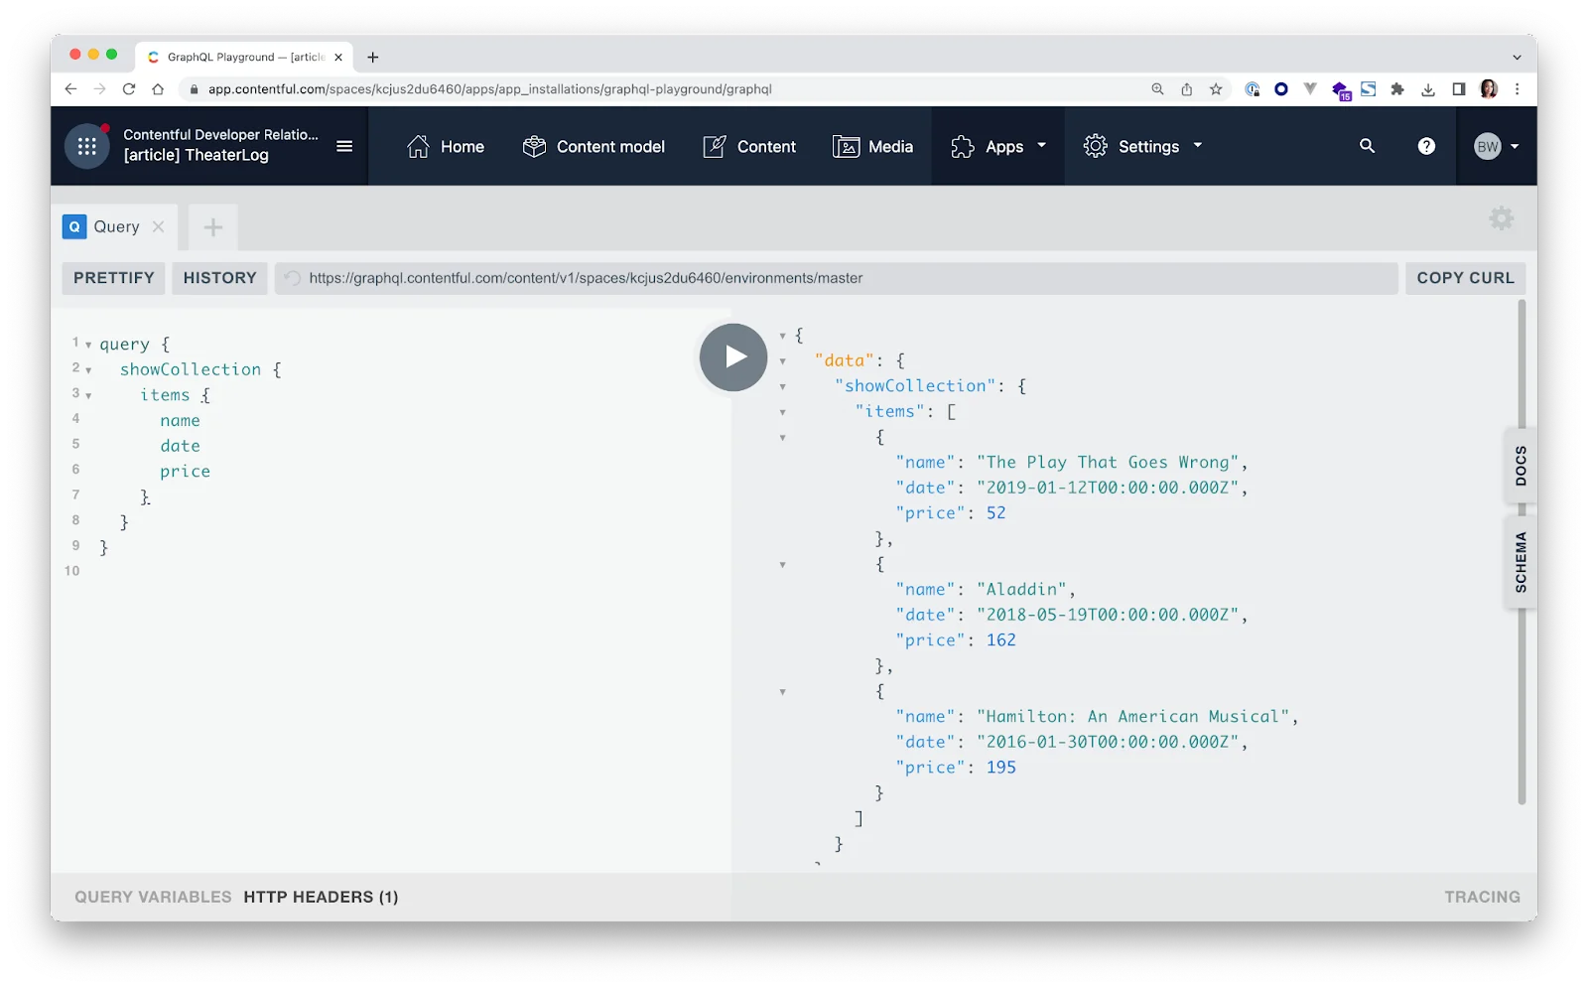Click the "Aladdin" name value
Image resolution: width=1588 pixels, height=988 pixels.
point(1020,590)
